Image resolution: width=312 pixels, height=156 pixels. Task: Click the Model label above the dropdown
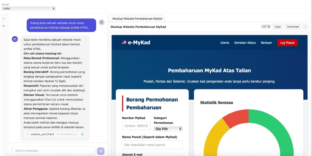pyautogui.click(x=5, y=4)
